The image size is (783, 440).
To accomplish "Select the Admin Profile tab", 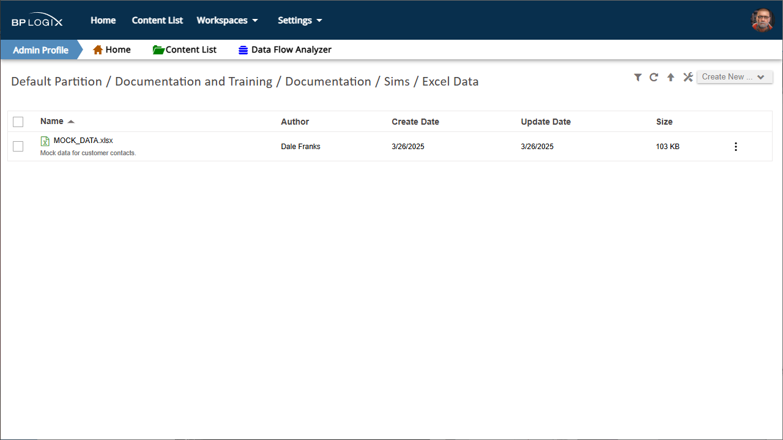I will pos(40,50).
